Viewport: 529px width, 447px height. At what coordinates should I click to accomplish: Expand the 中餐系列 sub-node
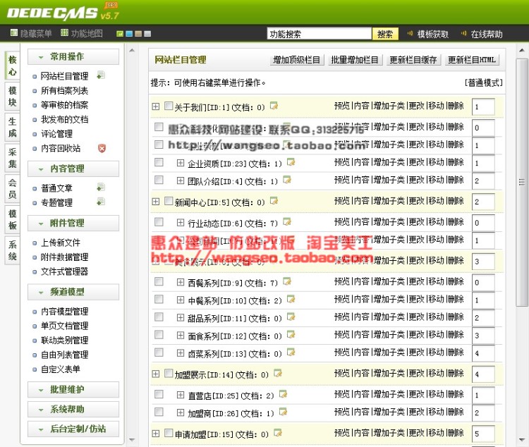pyautogui.click(x=181, y=300)
